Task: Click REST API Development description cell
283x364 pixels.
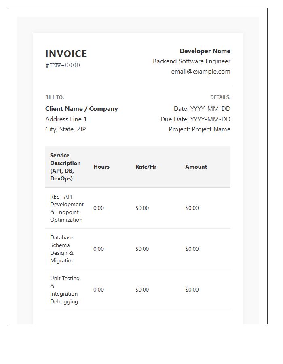Action: click(67, 208)
